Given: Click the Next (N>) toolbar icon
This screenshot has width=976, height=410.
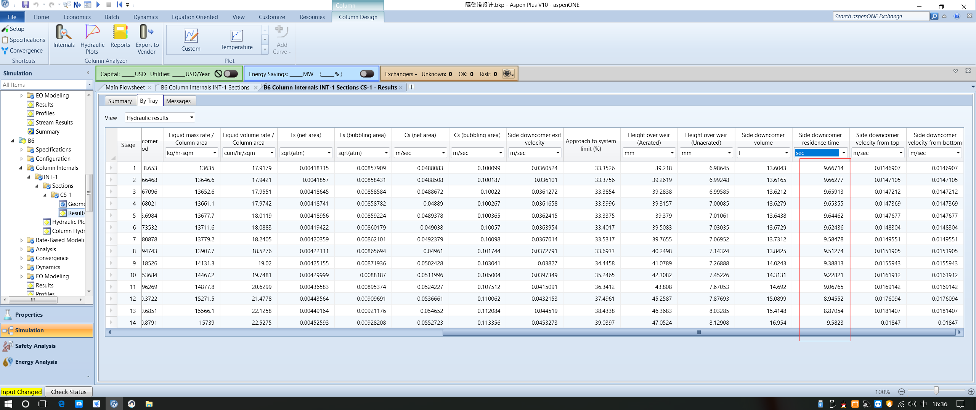Looking at the screenshot, I should pyautogui.click(x=77, y=5).
